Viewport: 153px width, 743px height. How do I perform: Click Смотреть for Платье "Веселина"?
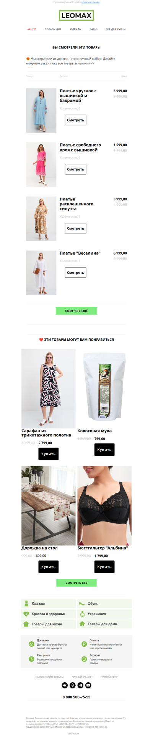75,273
